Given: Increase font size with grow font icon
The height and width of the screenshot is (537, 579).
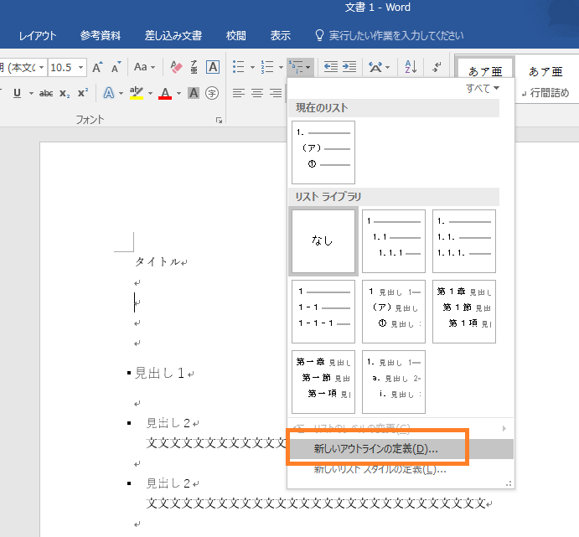Looking at the screenshot, I should (97, 67).
